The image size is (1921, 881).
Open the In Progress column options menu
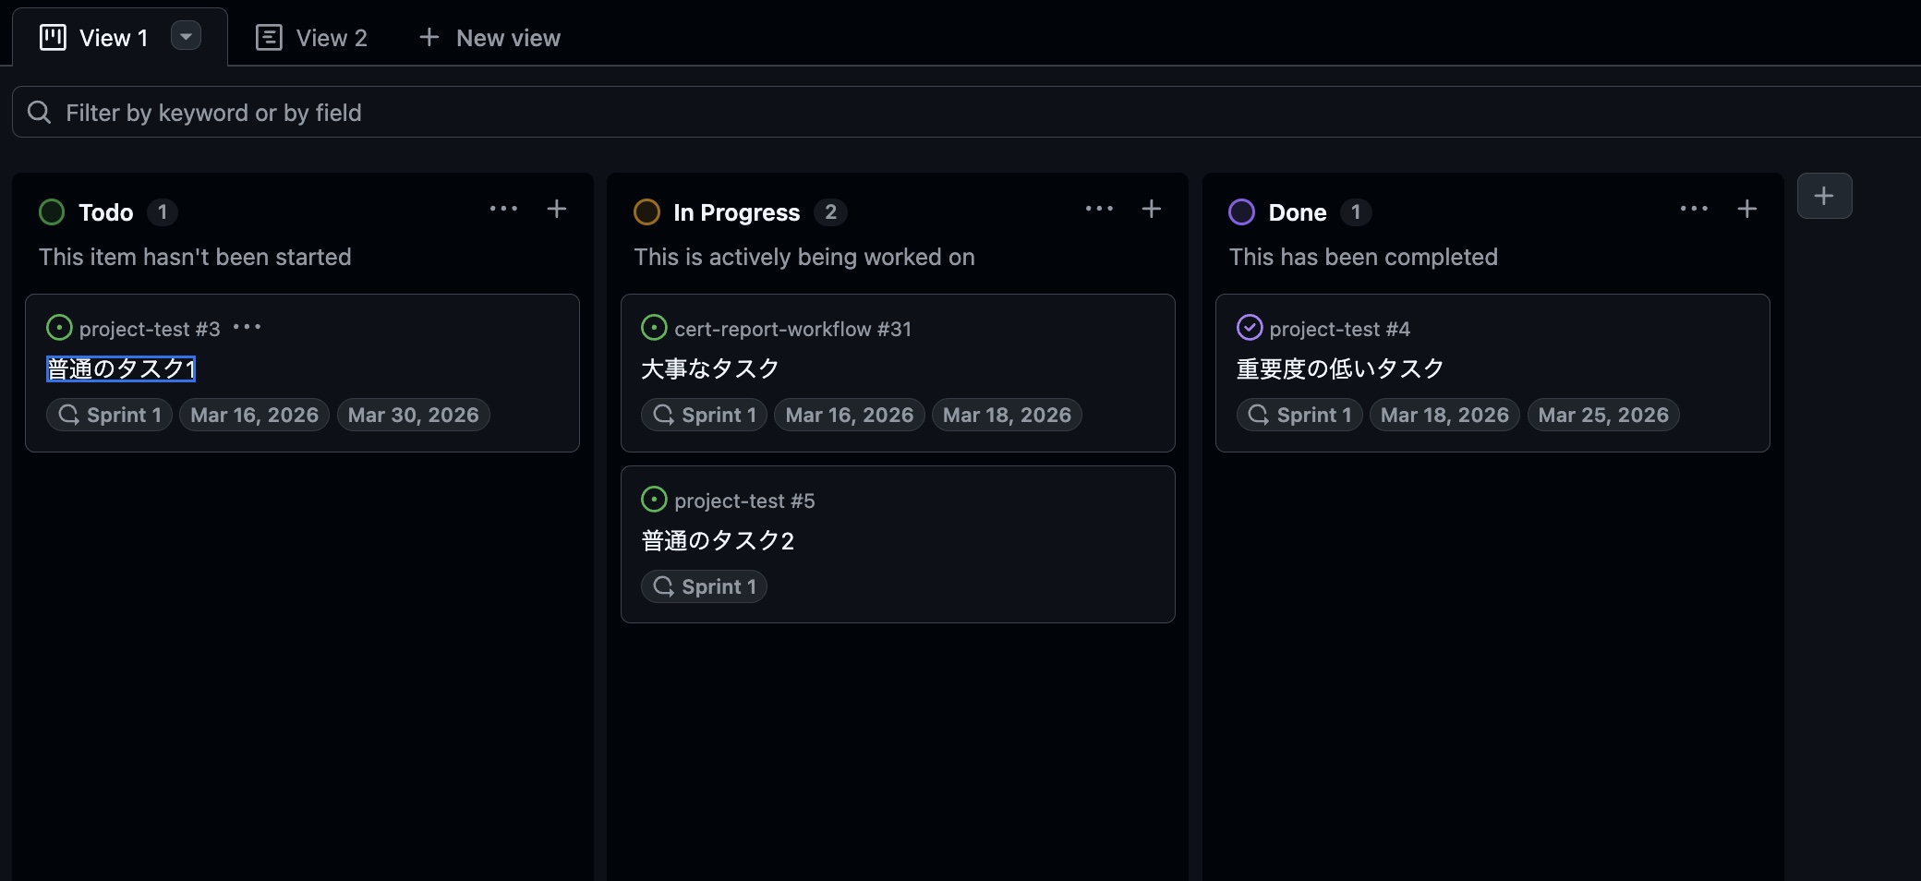pyautogui.click(x=1100, y=210)
